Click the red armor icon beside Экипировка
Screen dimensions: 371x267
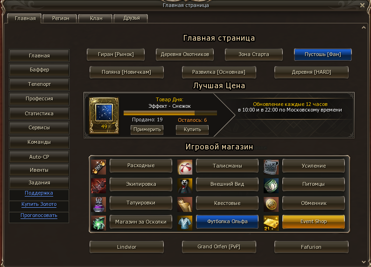(x=98, y=186)
